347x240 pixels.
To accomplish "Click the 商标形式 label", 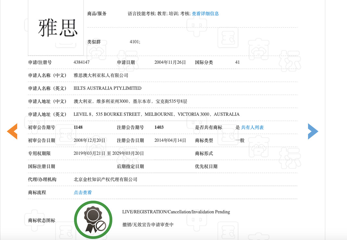I will 204,153.
